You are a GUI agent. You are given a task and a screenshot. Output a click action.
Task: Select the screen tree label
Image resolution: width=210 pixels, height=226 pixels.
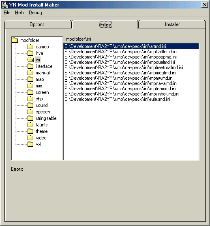[42, 92]
